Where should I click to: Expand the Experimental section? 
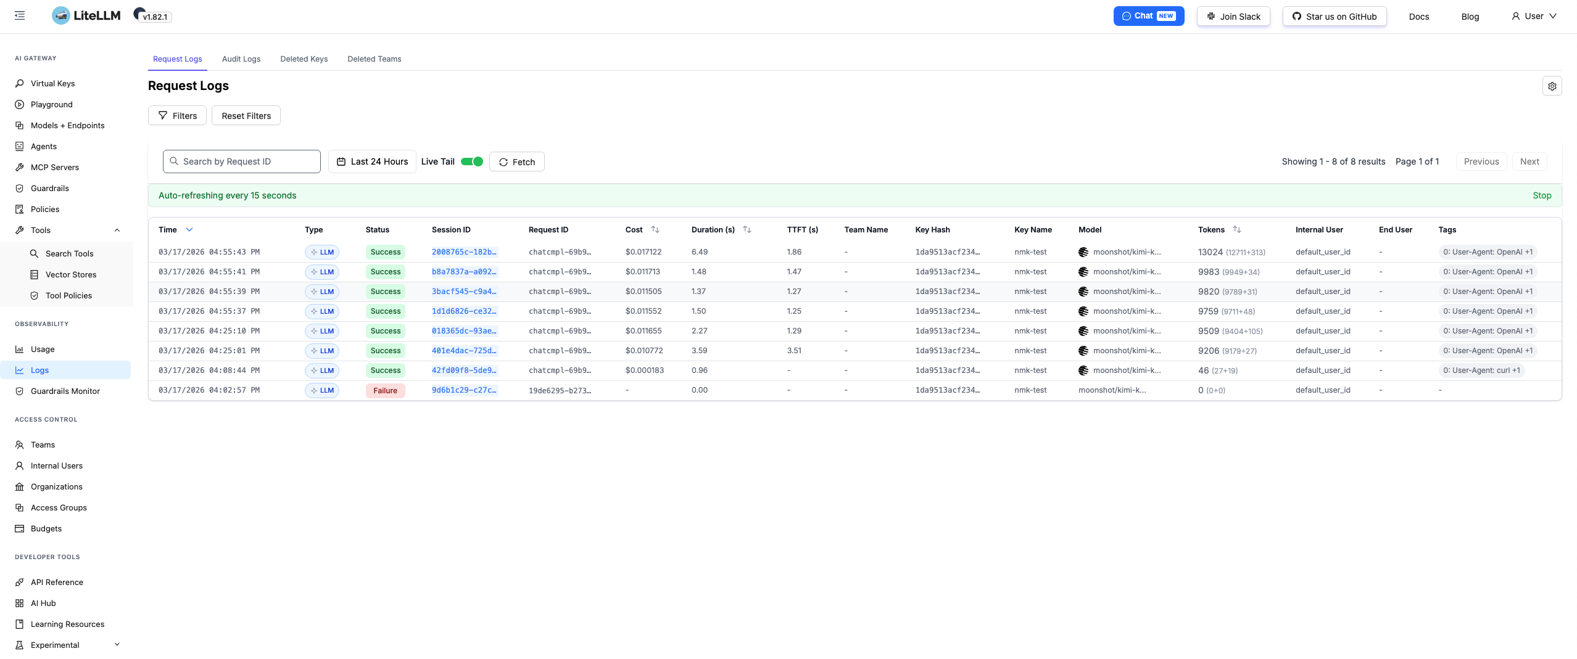117,645
